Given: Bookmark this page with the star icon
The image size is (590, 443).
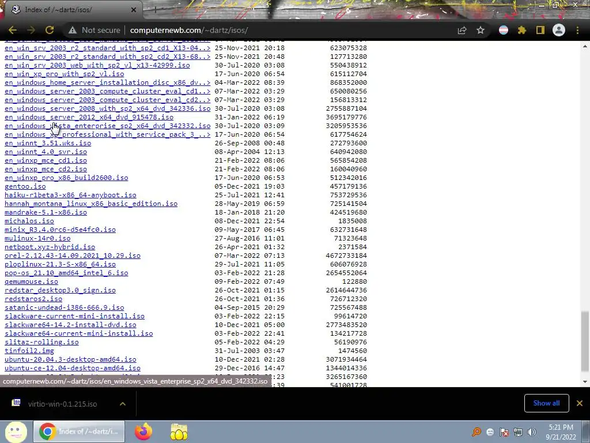Looking at the screenshot, I should click(481, 30).
